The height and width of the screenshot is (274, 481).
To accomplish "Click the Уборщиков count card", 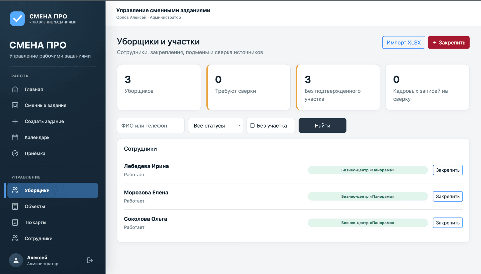I will tap(159, 87).
